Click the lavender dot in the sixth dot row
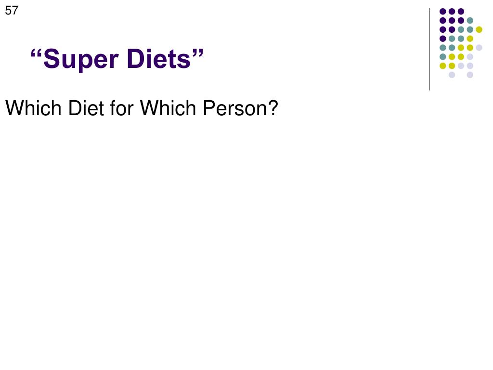Image resolution: width=493 pixels, height=370 pixels. point(470,56)
